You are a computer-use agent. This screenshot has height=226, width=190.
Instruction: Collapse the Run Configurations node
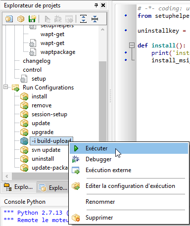(x=6, y=87)
